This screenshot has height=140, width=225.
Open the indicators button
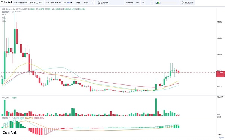pyautogui.click(x=78, y=3)
